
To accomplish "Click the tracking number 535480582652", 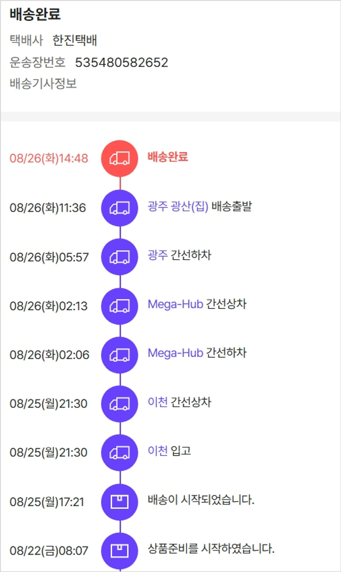I will tap(121, 62).
